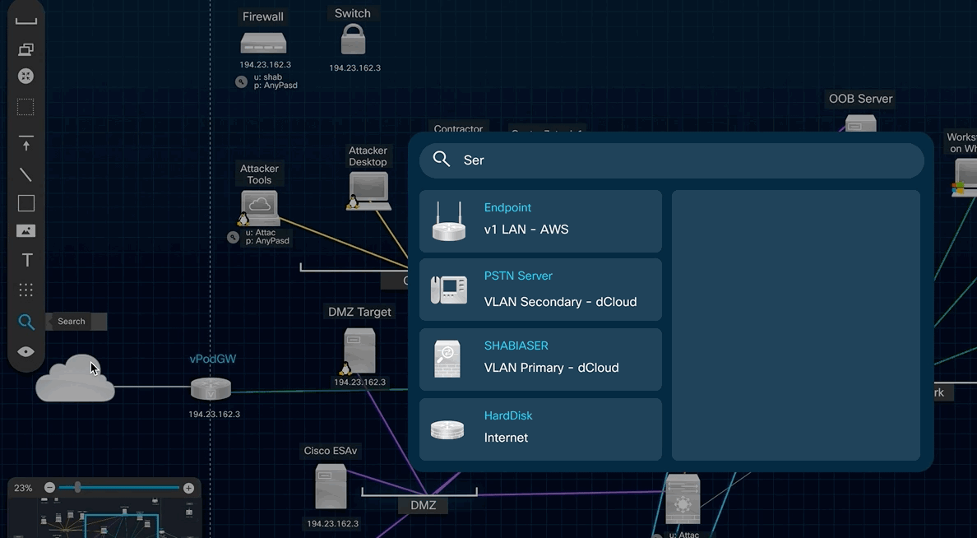
Task: Click the credentials key icon under Attacker Tools
Action: pyautogui.click(x=233, y=237)
